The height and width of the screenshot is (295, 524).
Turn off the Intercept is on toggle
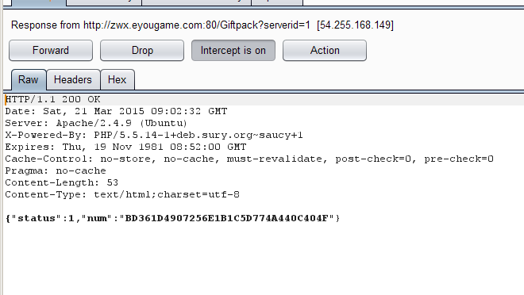click(233, 51)
